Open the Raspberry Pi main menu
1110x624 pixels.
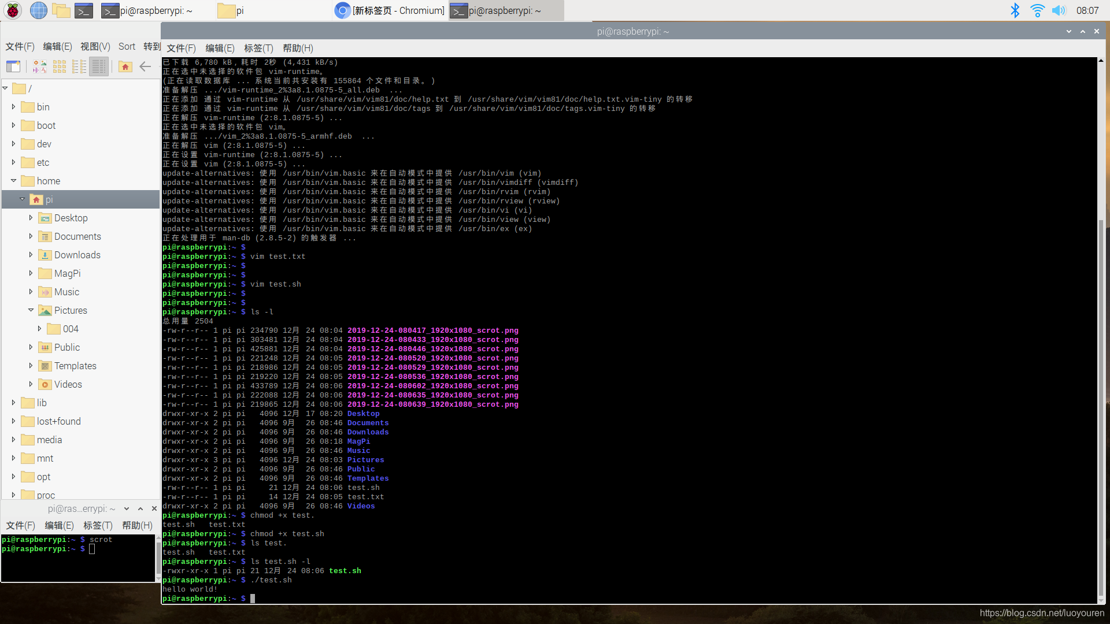point(13,10)
